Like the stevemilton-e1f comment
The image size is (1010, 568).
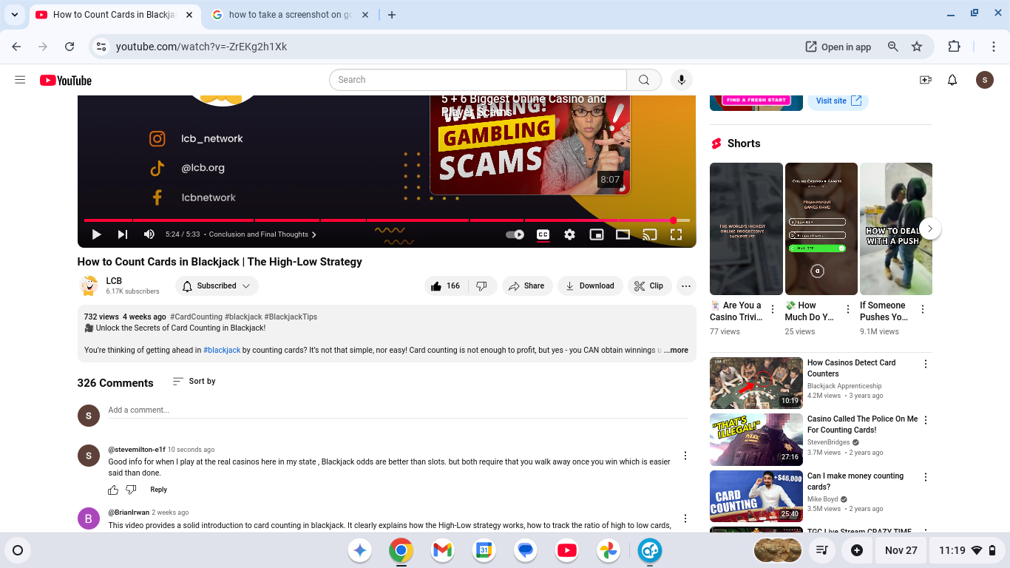113,490
